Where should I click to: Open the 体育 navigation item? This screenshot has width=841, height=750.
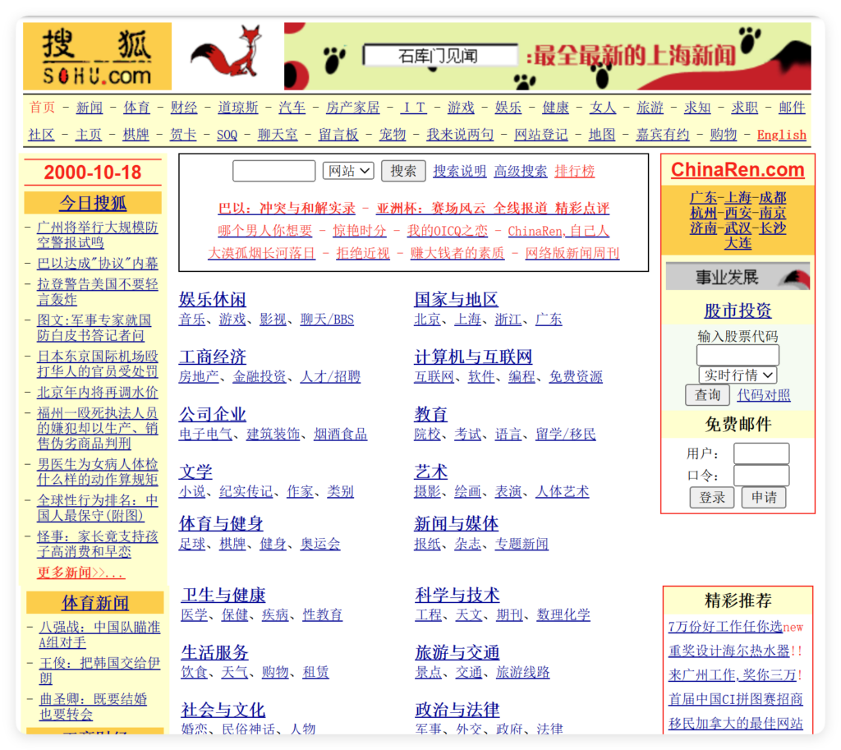(136, 108)
